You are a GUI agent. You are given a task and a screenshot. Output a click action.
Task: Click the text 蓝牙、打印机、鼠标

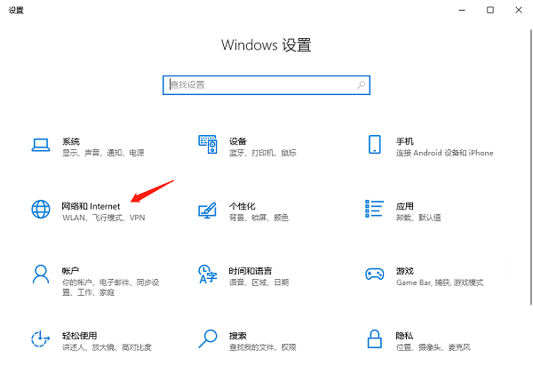[x=262, y=153]
